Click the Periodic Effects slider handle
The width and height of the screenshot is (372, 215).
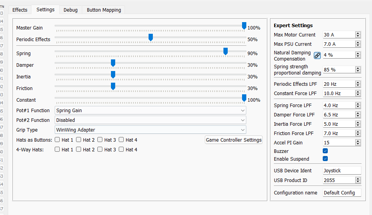click(151, 37)
